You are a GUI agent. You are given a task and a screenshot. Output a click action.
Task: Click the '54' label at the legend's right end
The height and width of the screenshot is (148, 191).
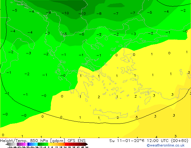click(x=87, y=147)
